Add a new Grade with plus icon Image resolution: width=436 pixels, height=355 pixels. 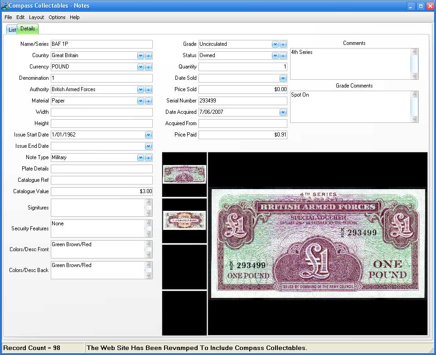[x=283, y=44]
